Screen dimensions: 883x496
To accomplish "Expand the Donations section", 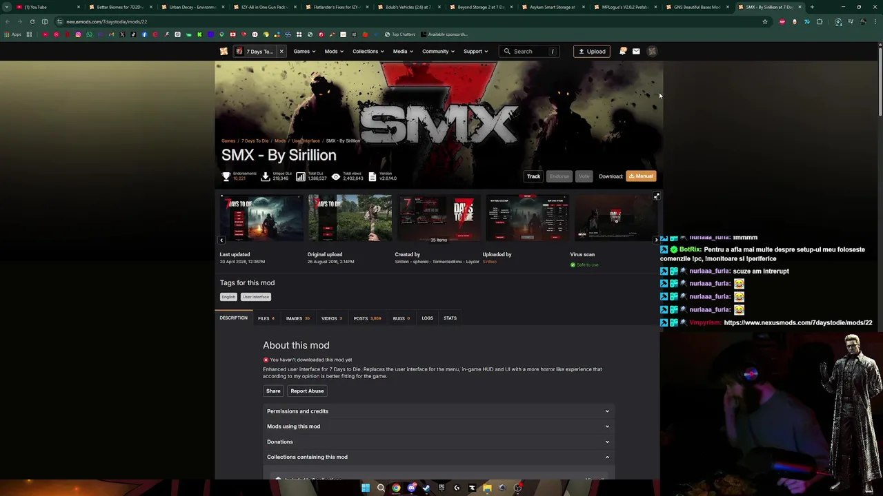I will click(438, 442).
